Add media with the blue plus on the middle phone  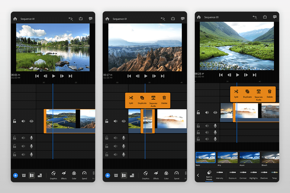coord(108,175)
